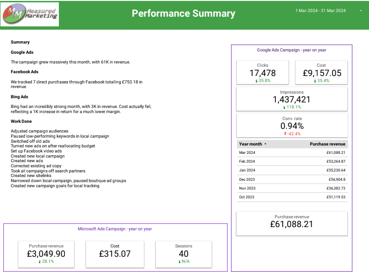Select the Microsoft Ads Cost £315.07 scorecard
This screenshot has width=369, height=272.
tap(115, 254)
